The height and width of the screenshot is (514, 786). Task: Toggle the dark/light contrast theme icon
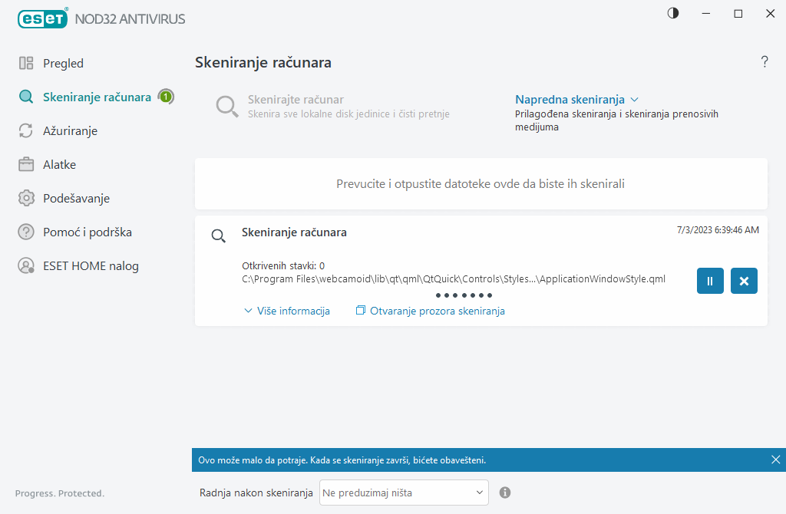click(673, 14)
